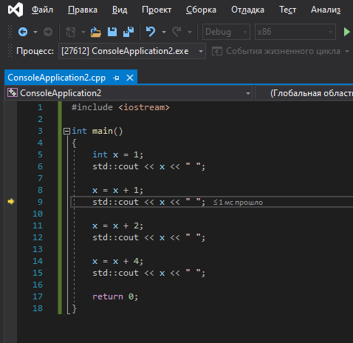This screenshot has height=343, width=353.
Task: Open the undo history dropdown arrow
Action: pyautogui.click(x=164, y=32)
